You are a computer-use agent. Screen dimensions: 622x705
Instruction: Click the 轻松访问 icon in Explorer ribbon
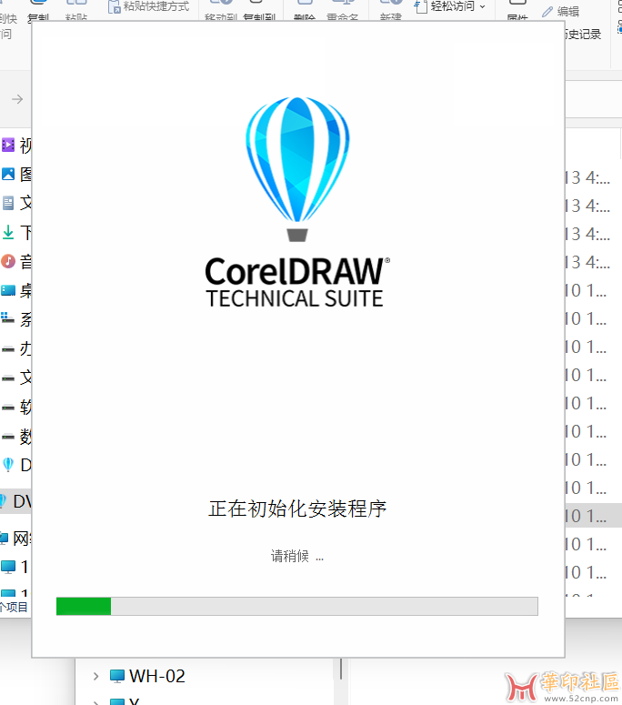coord(420,6)
